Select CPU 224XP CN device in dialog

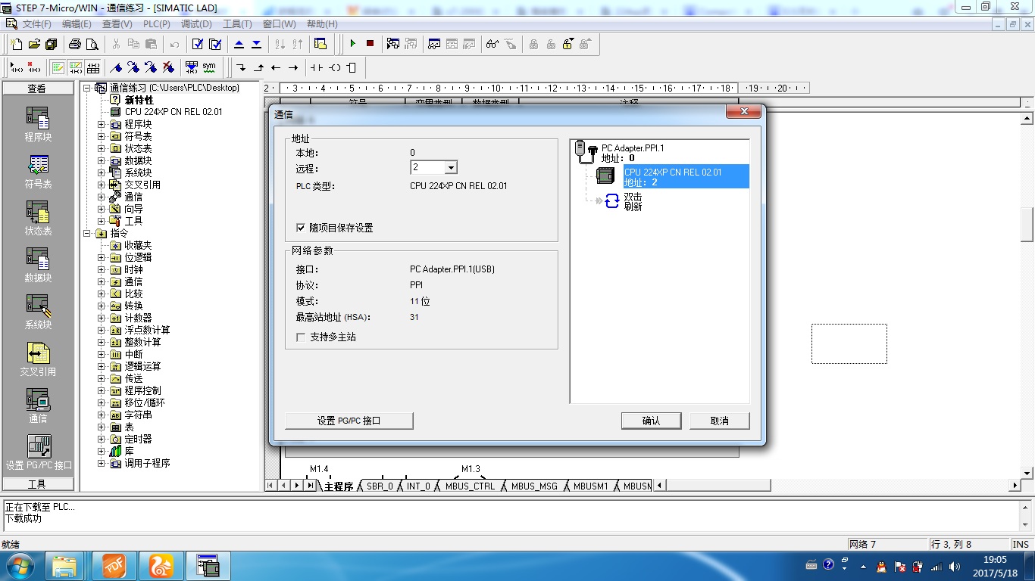(672, 177)
